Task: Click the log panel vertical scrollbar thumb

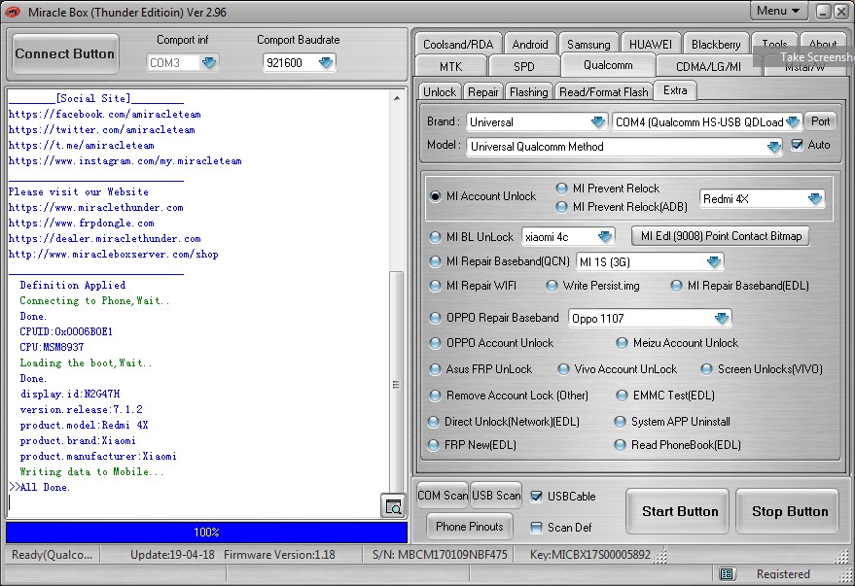Action: [x=397, y=384]
